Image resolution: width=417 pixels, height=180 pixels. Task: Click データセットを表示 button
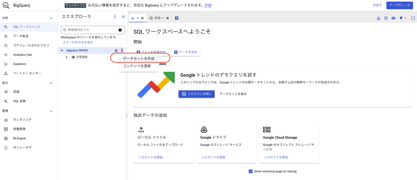[x=233, y=94]
